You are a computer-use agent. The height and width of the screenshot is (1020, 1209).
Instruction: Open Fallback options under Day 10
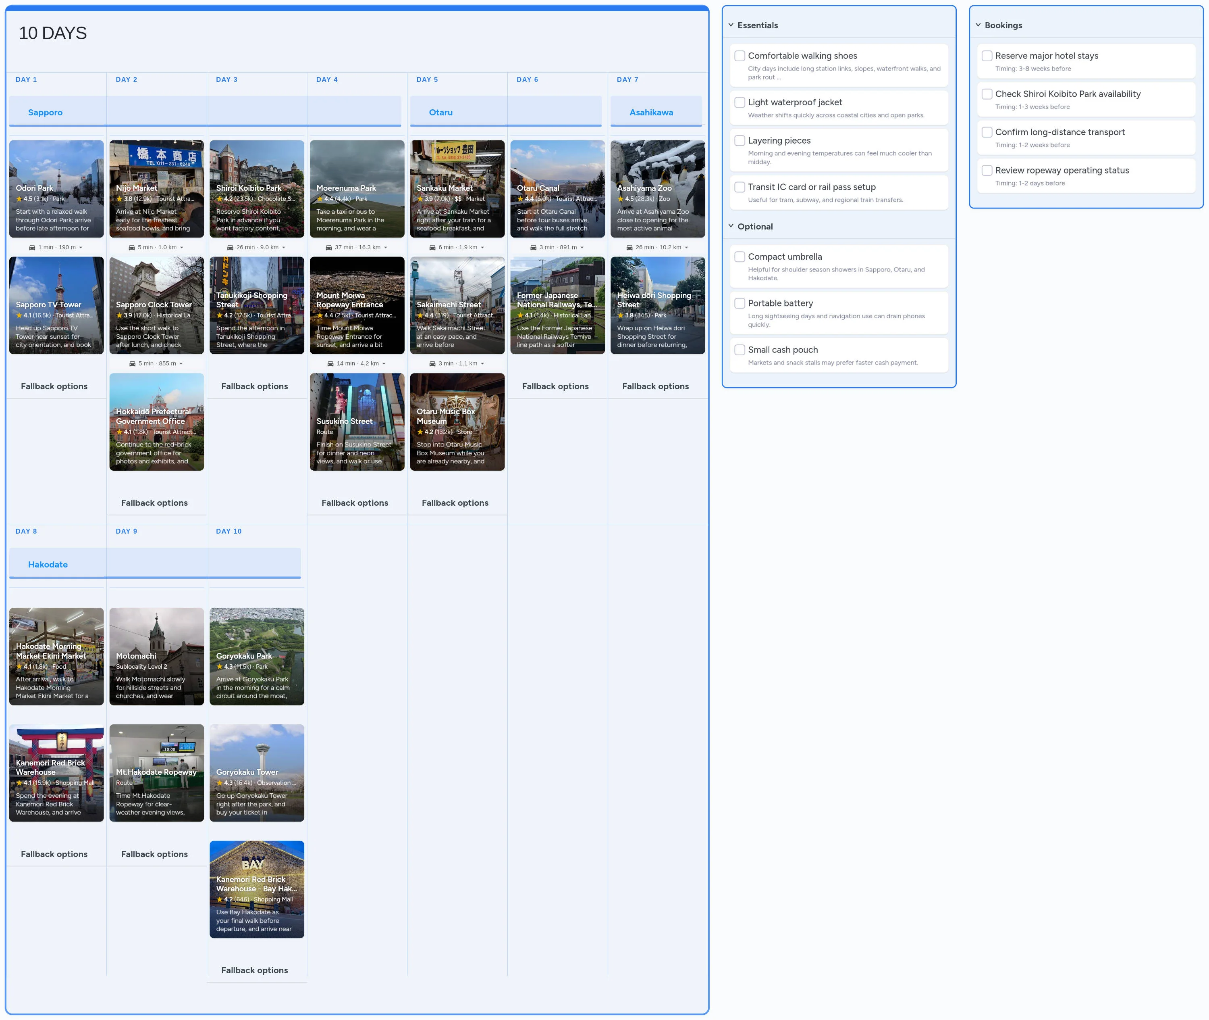tap(255, 971)
